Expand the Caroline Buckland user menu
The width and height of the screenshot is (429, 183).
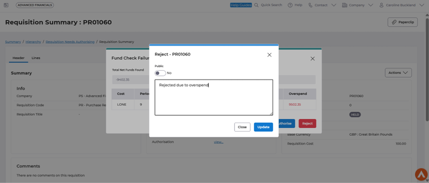(x=421, y=5)
